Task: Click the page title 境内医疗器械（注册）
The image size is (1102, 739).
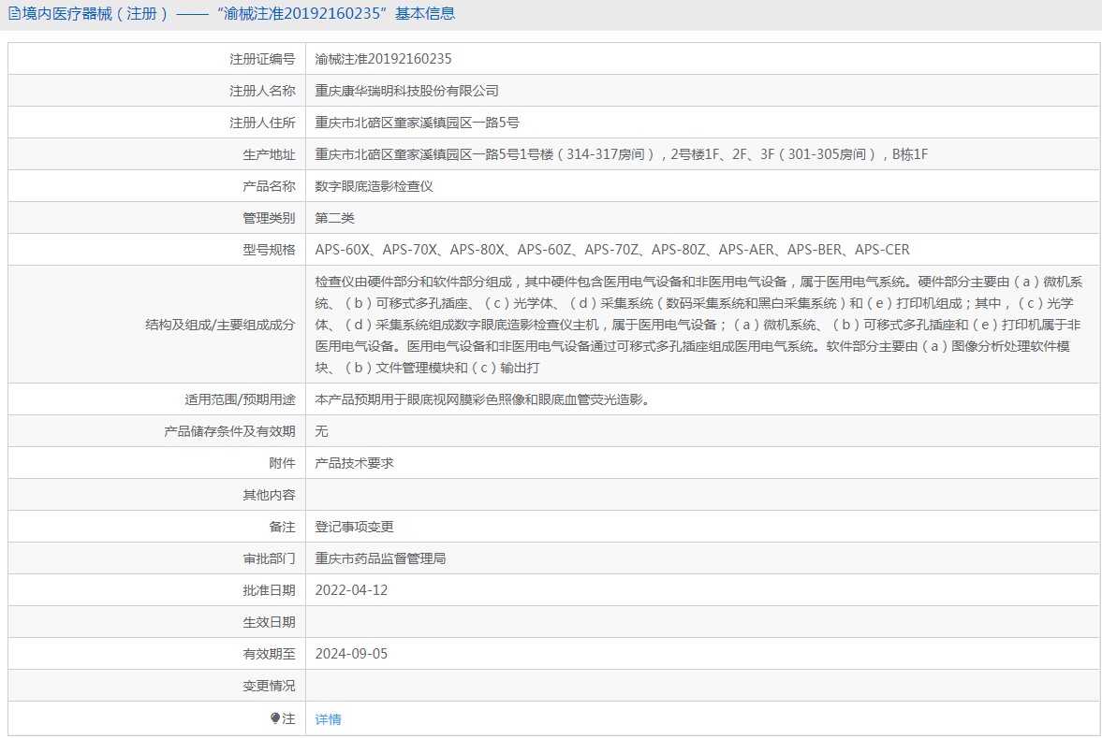Action: point(96,13)
